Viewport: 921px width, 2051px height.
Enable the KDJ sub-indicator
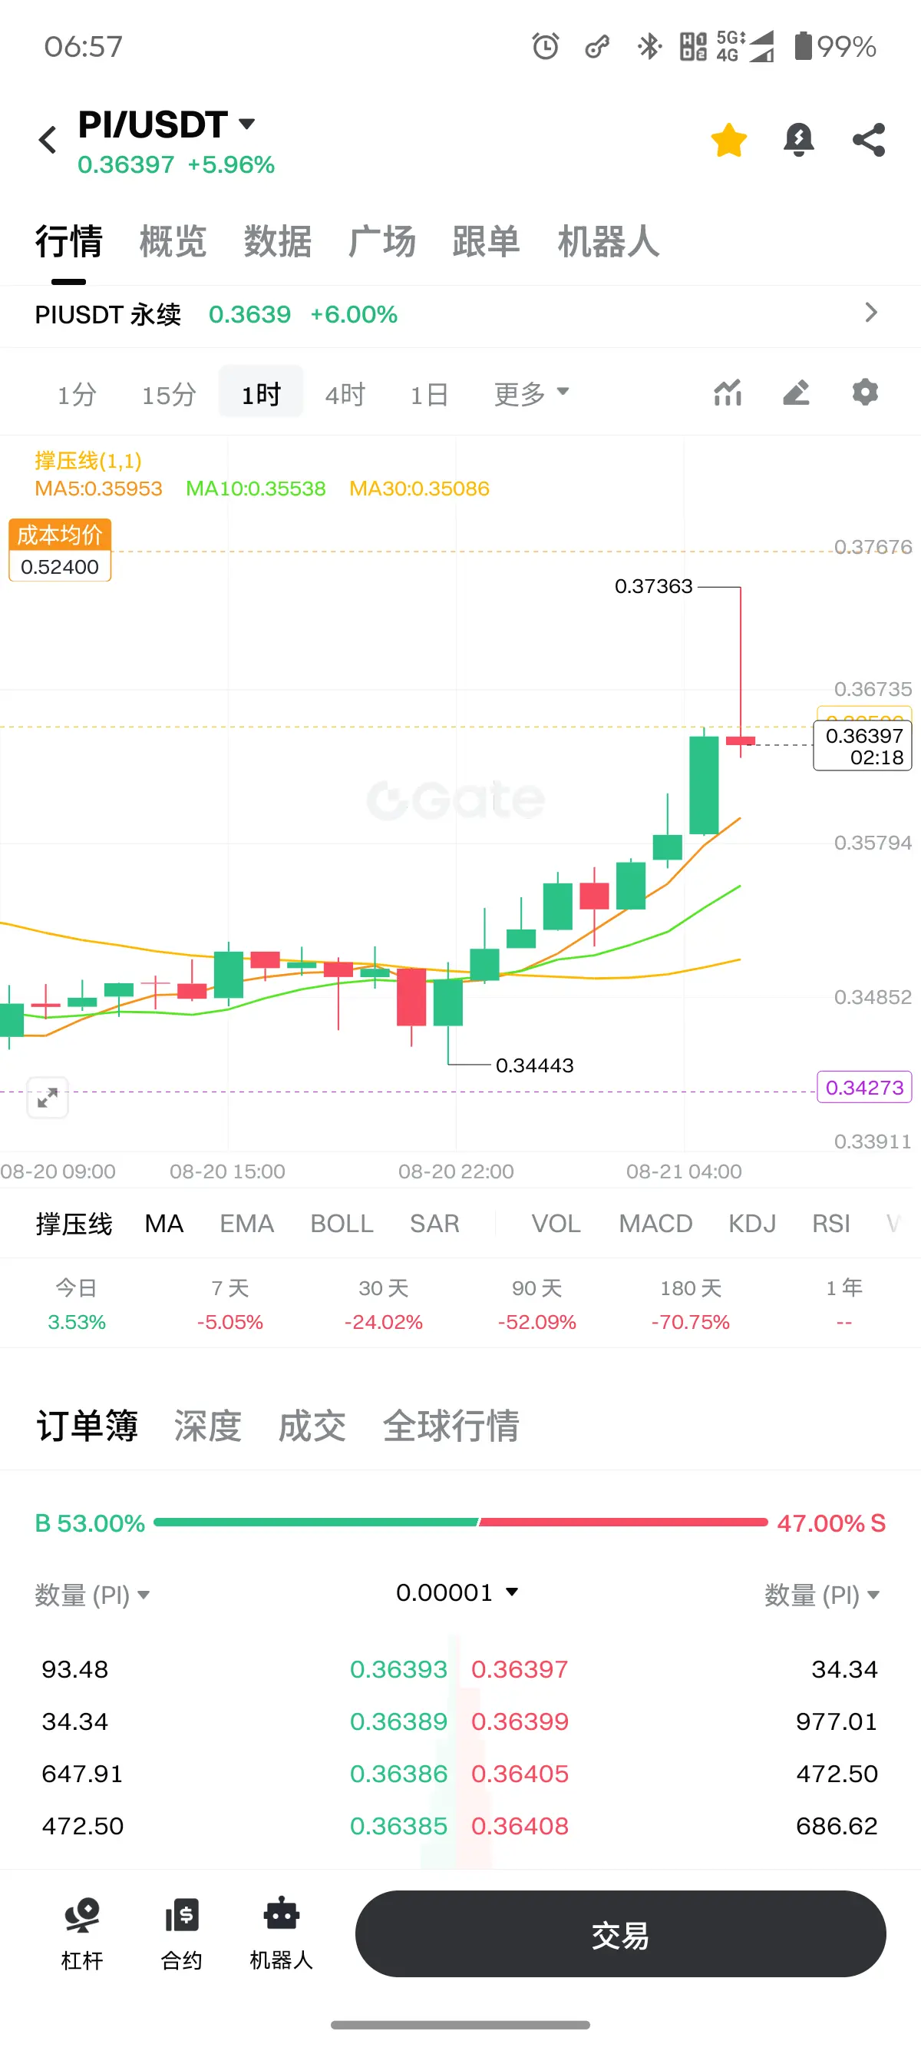752,1224
